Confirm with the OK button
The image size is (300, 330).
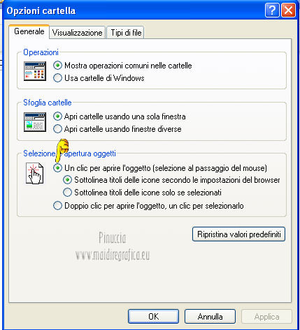tap(153, 317)
